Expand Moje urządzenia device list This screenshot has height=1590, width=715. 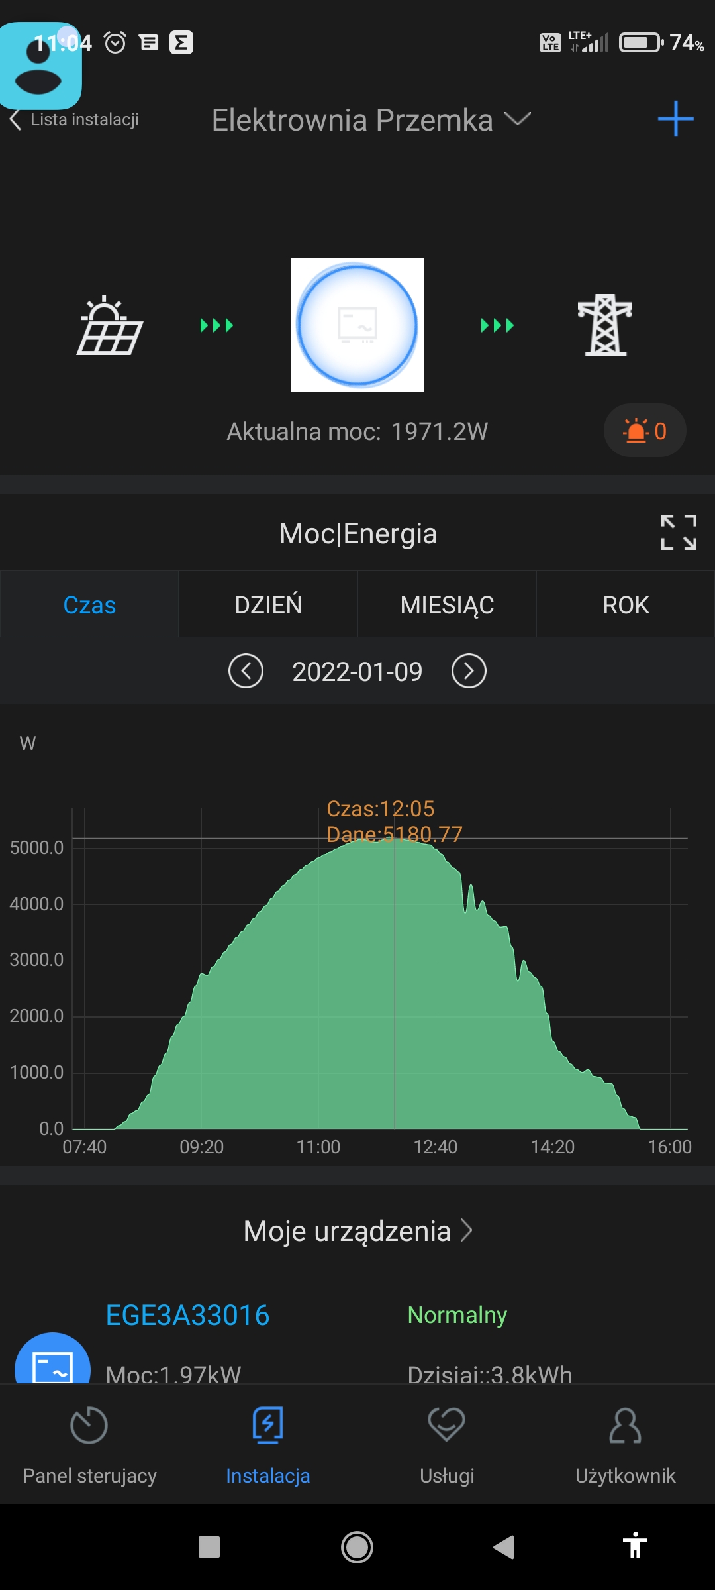pyautogui.click(x=358, y=1231)
